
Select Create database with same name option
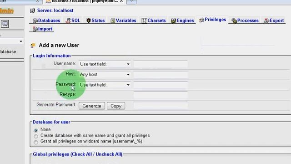[36, 136]
